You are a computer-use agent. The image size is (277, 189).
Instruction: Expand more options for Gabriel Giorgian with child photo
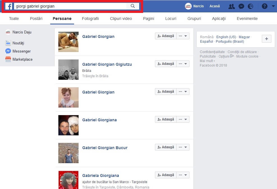point(183,91)
